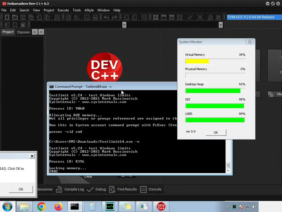Expand the second function combo box arrow
This screenshot has height=212, width=282.
[221, 25]
